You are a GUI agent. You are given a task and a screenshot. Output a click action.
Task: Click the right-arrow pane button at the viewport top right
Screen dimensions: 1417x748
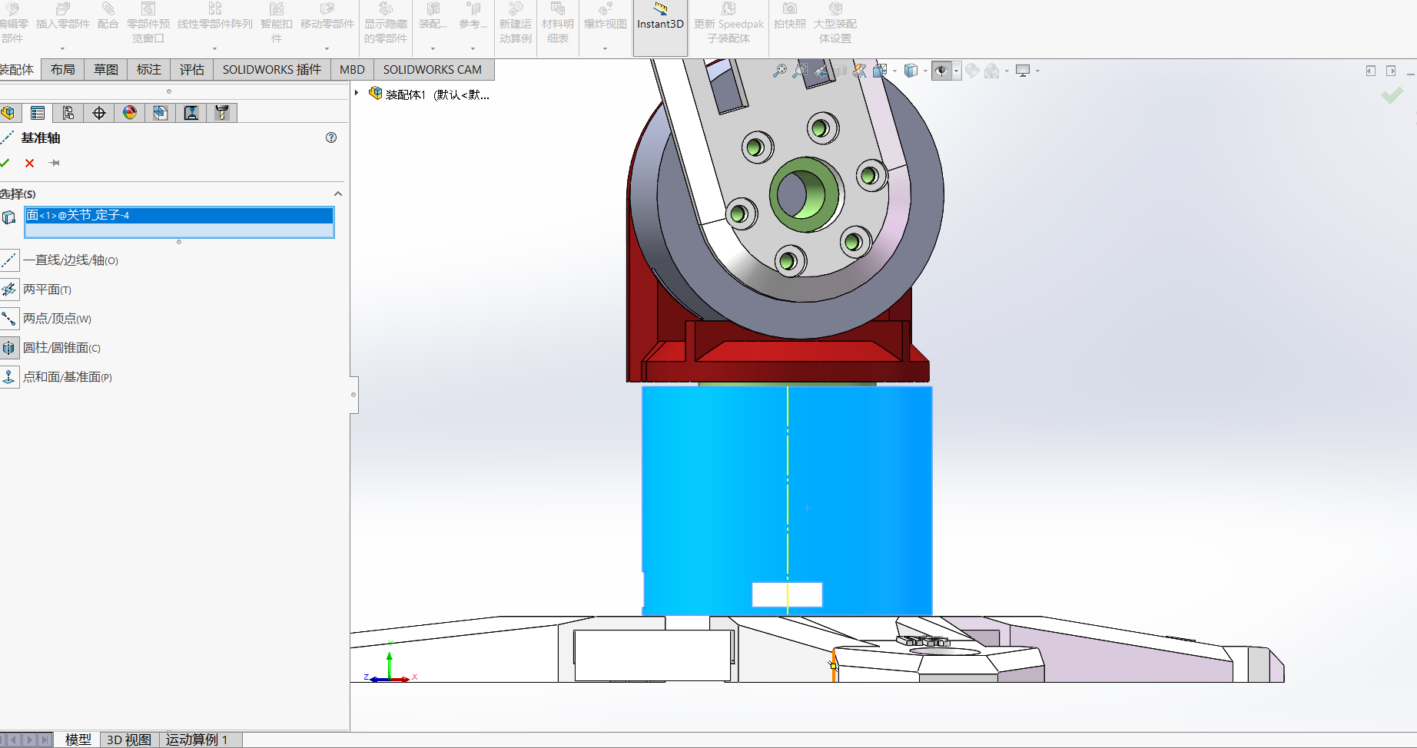[1391, 71]
